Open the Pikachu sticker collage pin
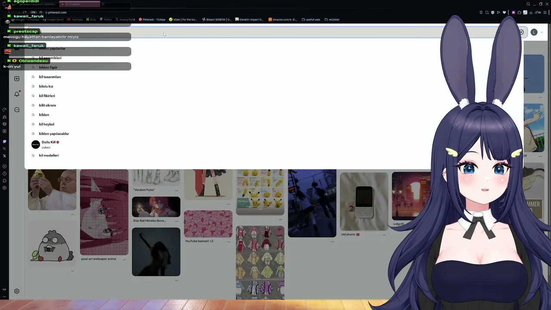551x310 pixels. [x=260, y=192]
